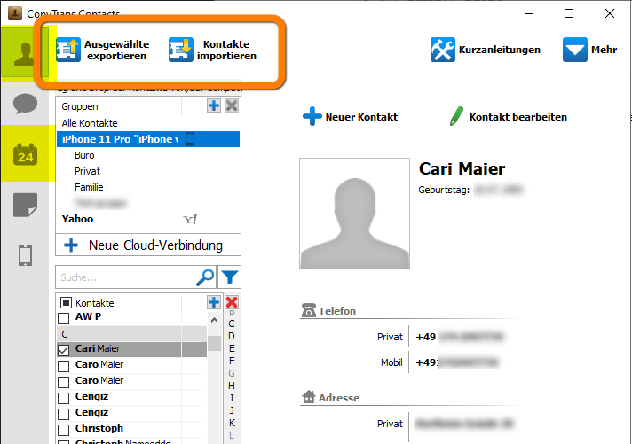Click Kontakt bearbeiten button
The image size is (632, 444).
pos(509,117)
